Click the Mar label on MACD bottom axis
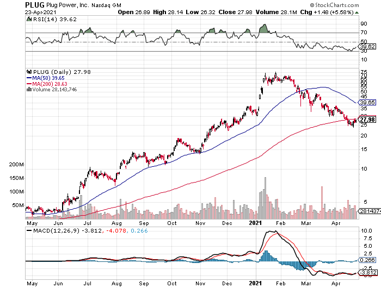Image resolution: width=381 pixels, height=288 pixels. pos(306,284)
